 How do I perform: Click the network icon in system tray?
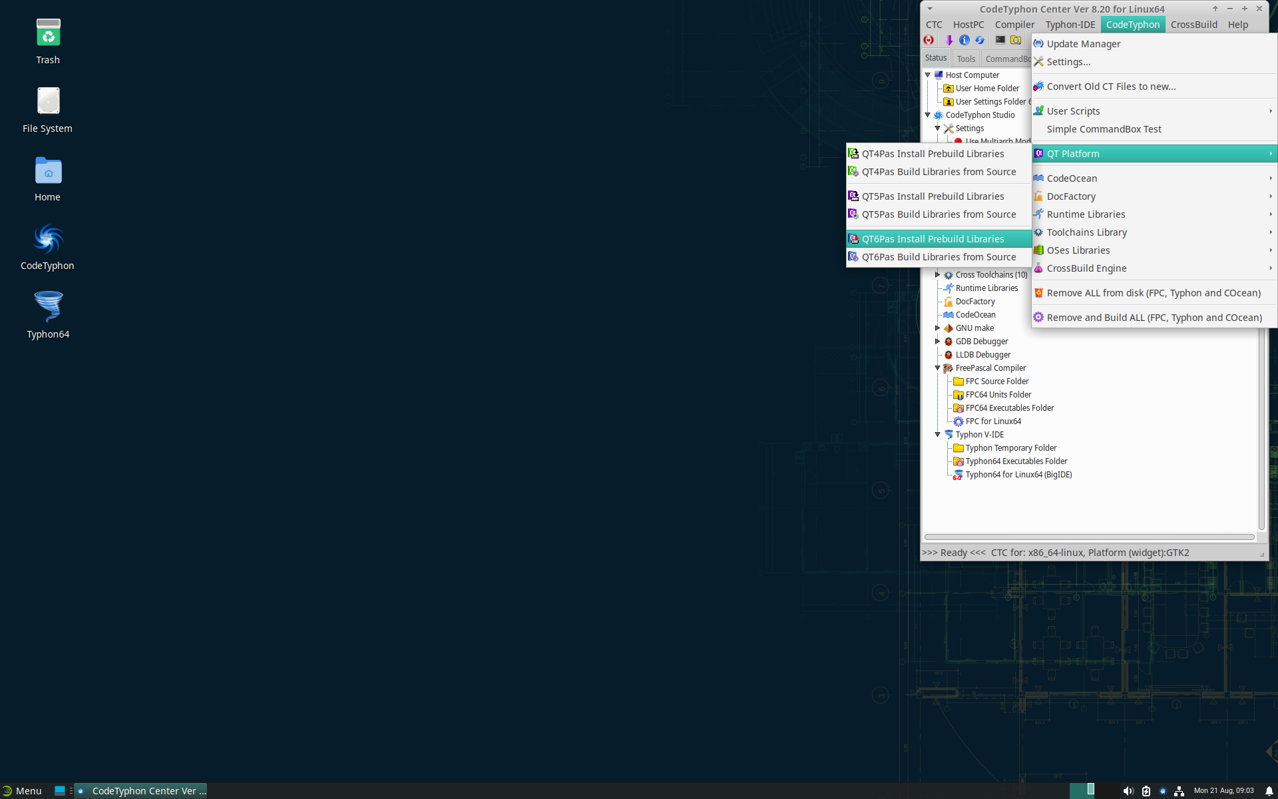(1179, 791)
